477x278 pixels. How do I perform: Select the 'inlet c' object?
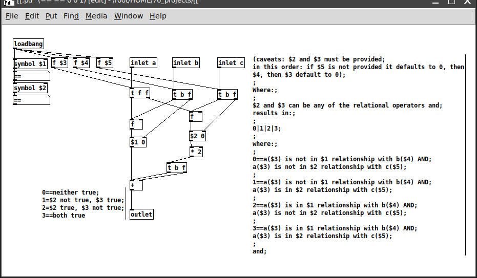(231, 63)
